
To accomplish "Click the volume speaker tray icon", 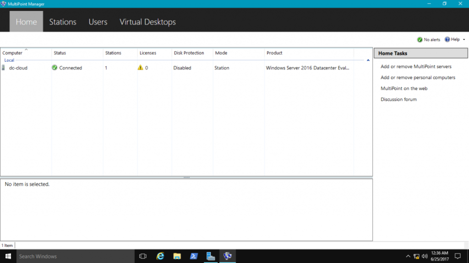I will (425, 256).
